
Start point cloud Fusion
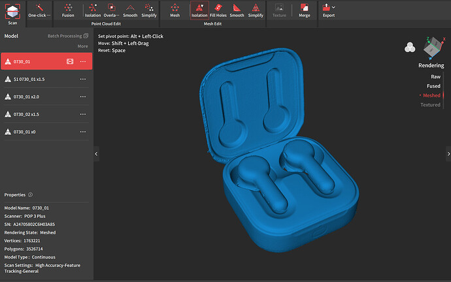coord(68,10)
